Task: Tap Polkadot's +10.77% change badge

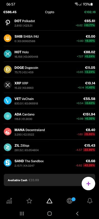Action: click(x=89, y=25)
